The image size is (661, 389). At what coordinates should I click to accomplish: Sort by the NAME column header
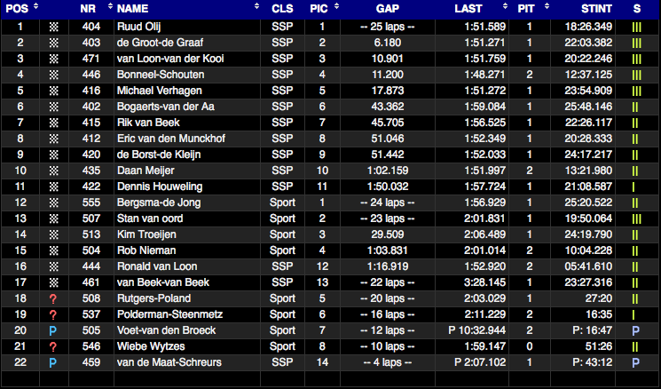click(135, 8)
